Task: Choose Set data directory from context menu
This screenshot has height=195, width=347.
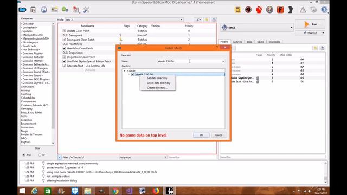Action: (158, 78)
